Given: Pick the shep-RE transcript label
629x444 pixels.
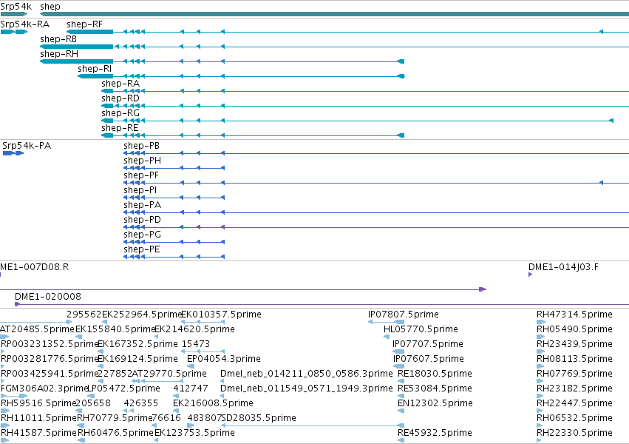Looking at the screenshot, I should 120,128.
